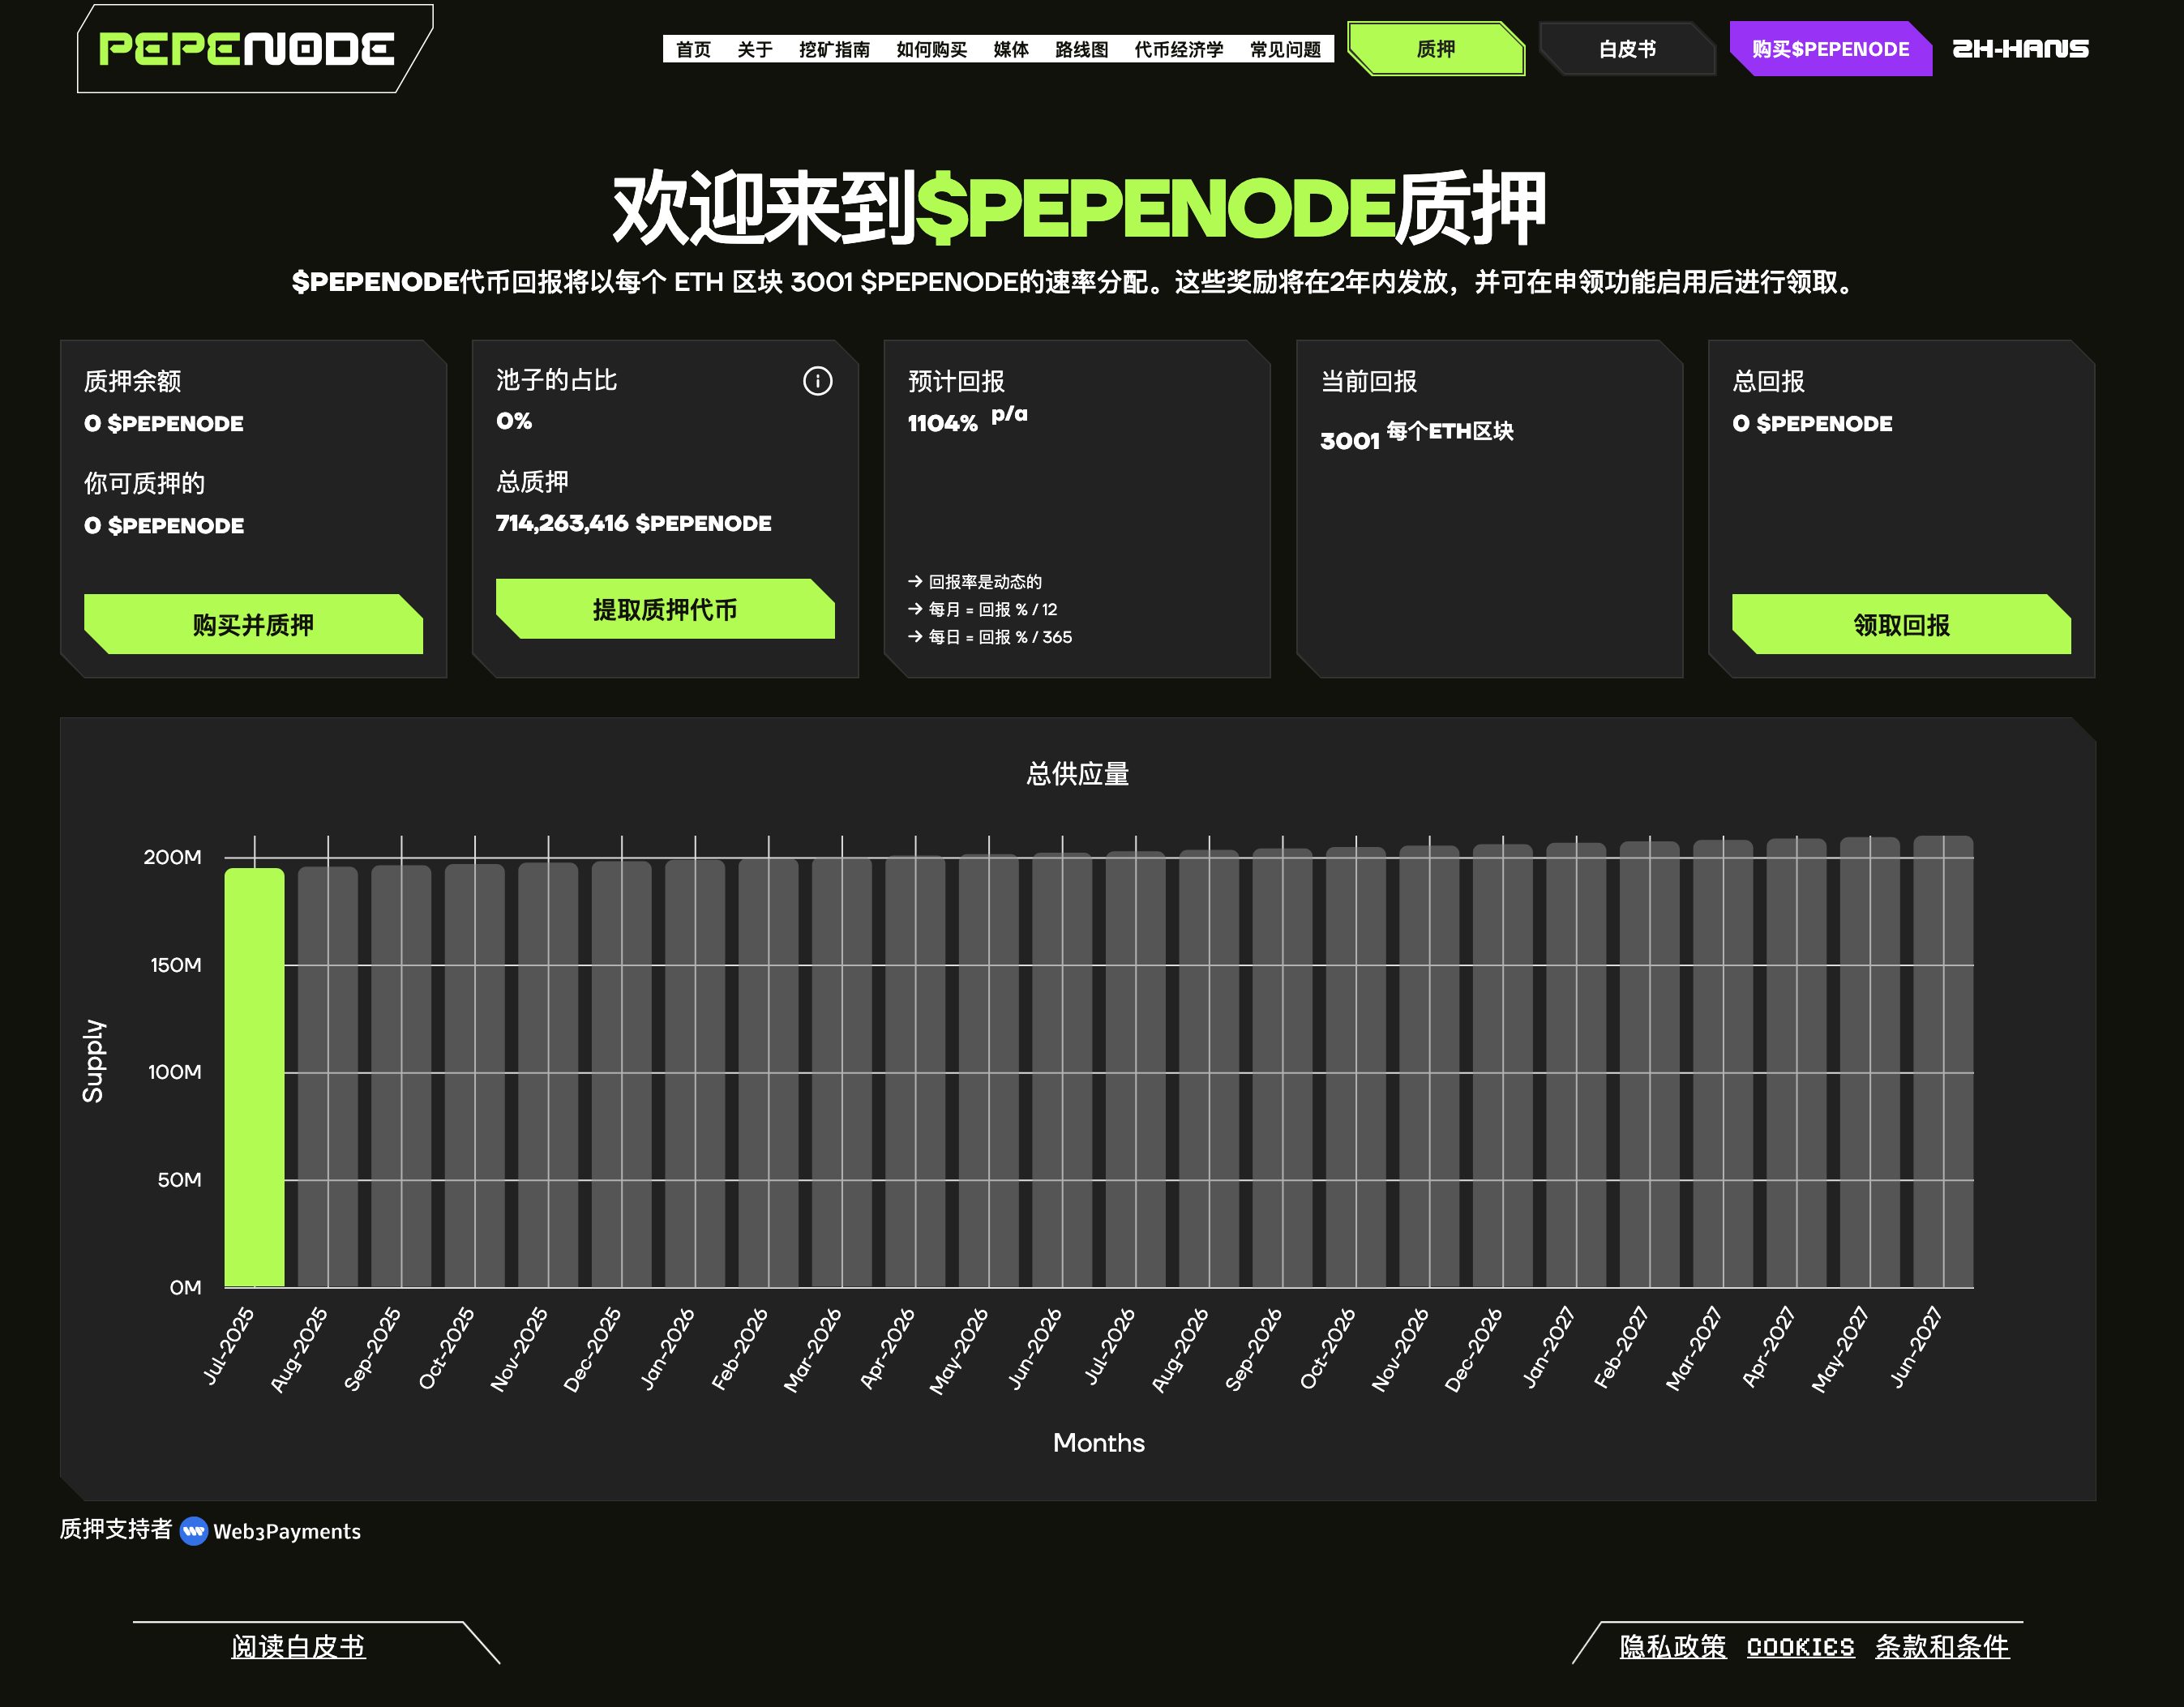Open the ZH-HANS language selector
This screenshot has width=2184, height=1707.
[x=2020, y=49]
